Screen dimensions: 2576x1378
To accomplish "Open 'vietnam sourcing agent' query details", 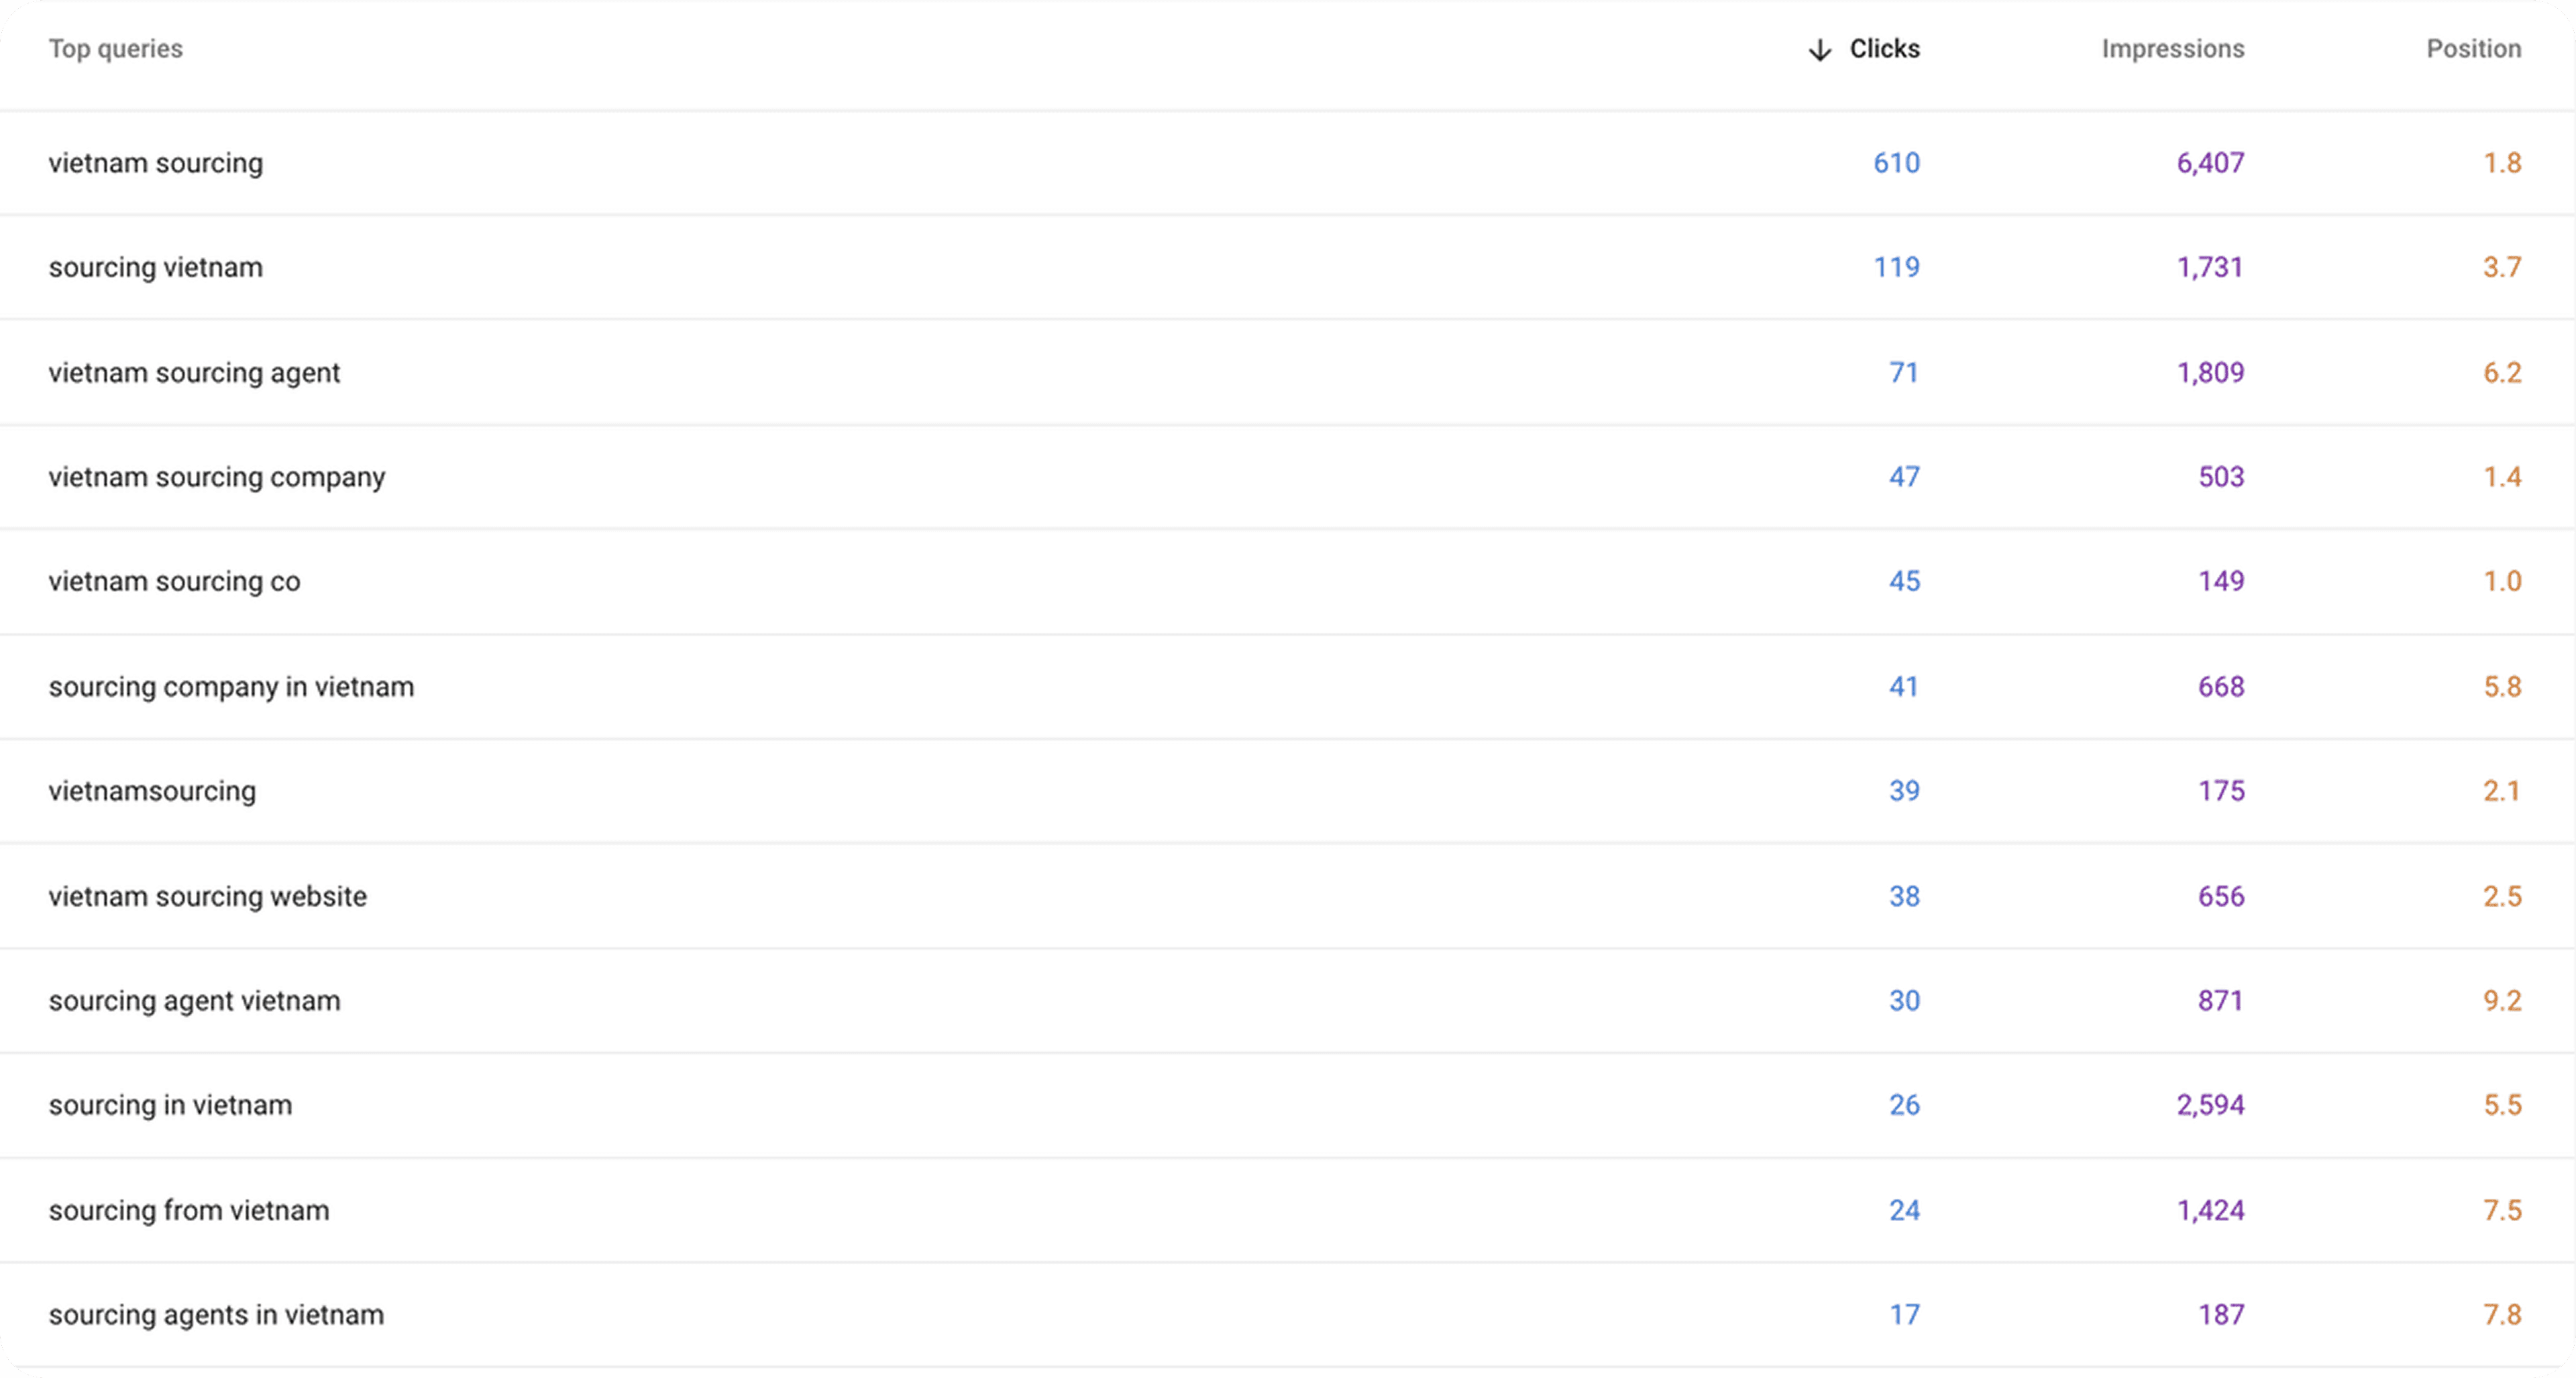I will pyautogui.click(x=194, y=373).
